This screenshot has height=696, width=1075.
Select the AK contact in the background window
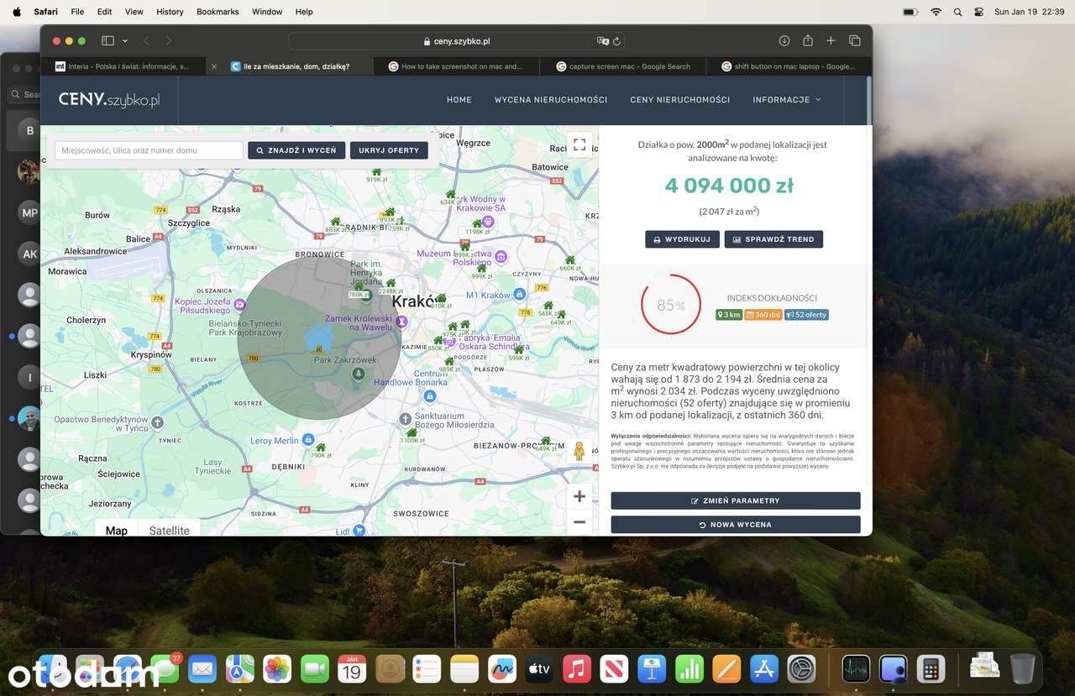pos(29,254)
